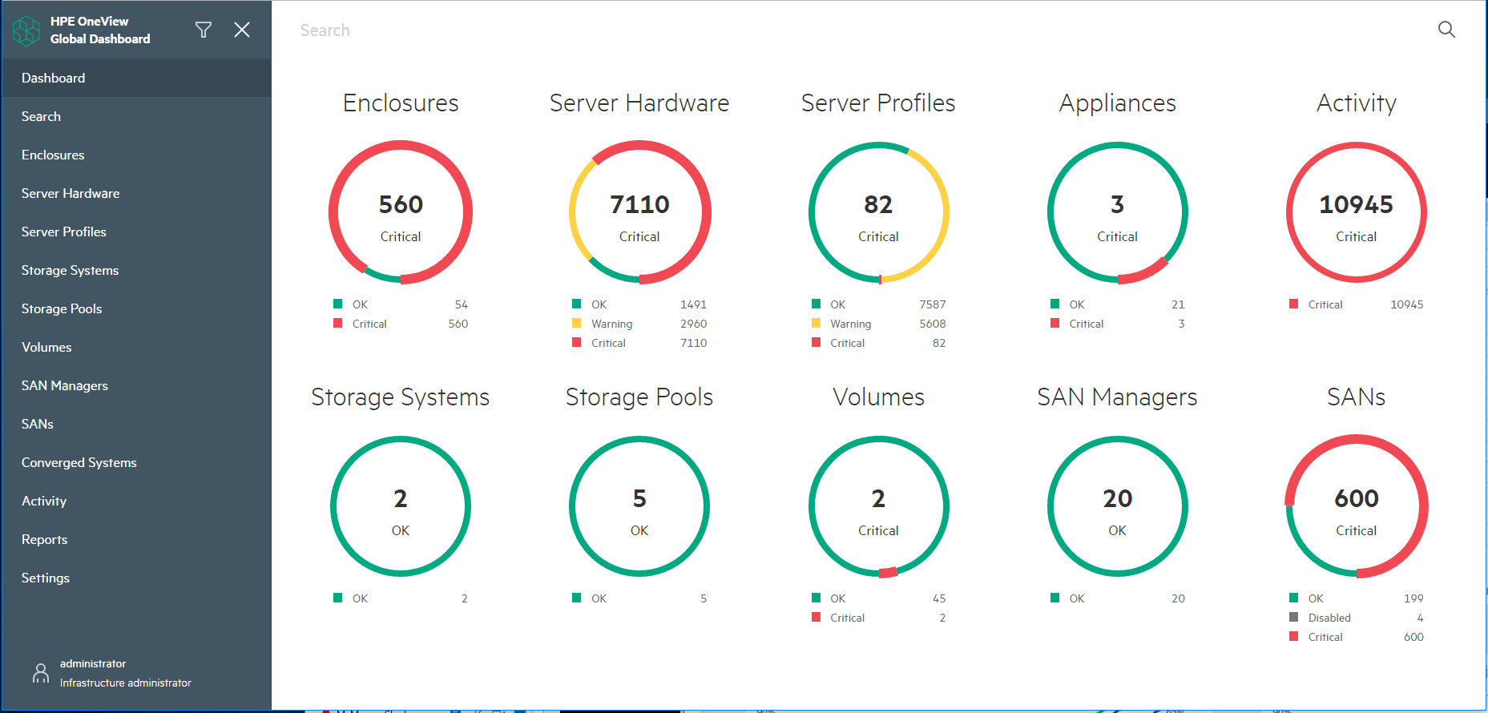This screenshot has width=1488, height=713.
Task: Click Appliances Critical 3 legend row
Action: pyautogui.click(x=1117, y=324)
